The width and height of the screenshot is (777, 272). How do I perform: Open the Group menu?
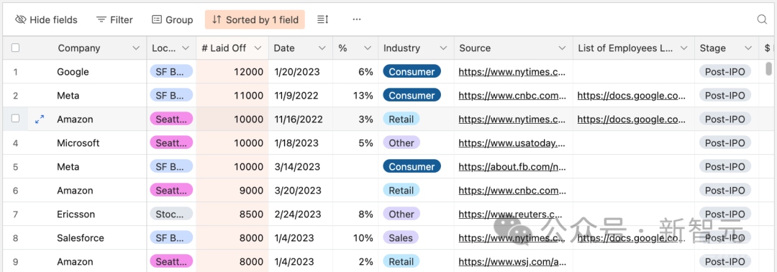coord(172,20)
